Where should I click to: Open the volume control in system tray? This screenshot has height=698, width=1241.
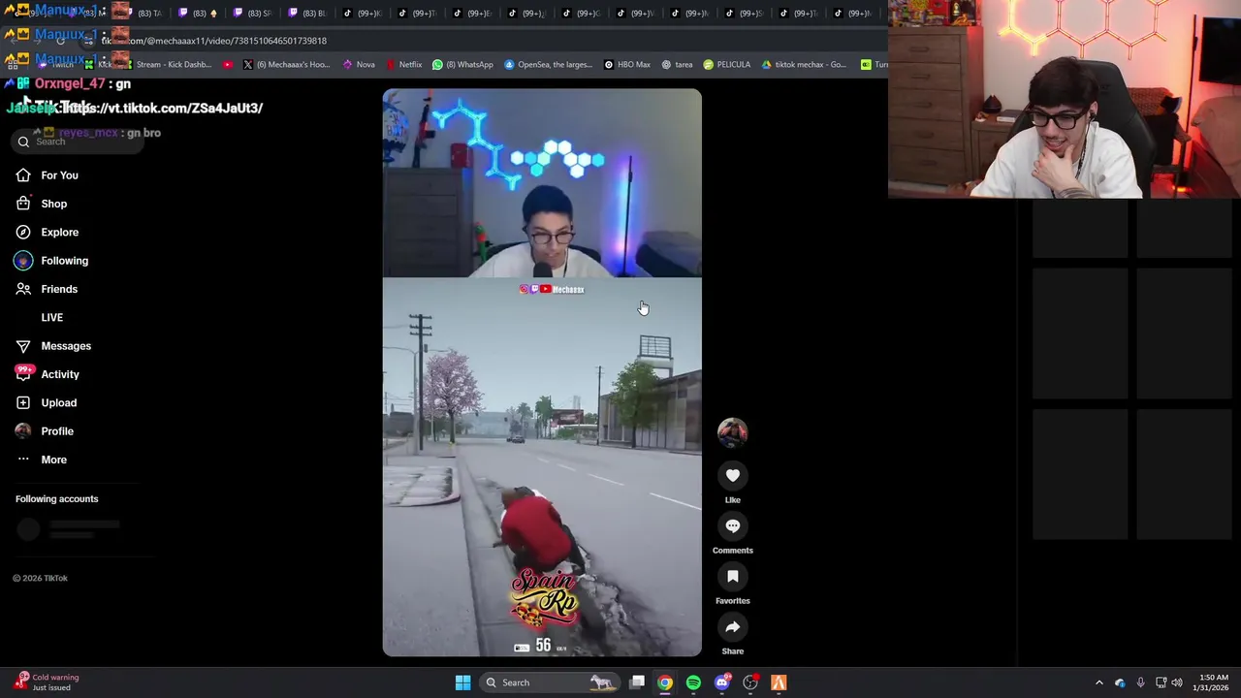[1177, 682]
